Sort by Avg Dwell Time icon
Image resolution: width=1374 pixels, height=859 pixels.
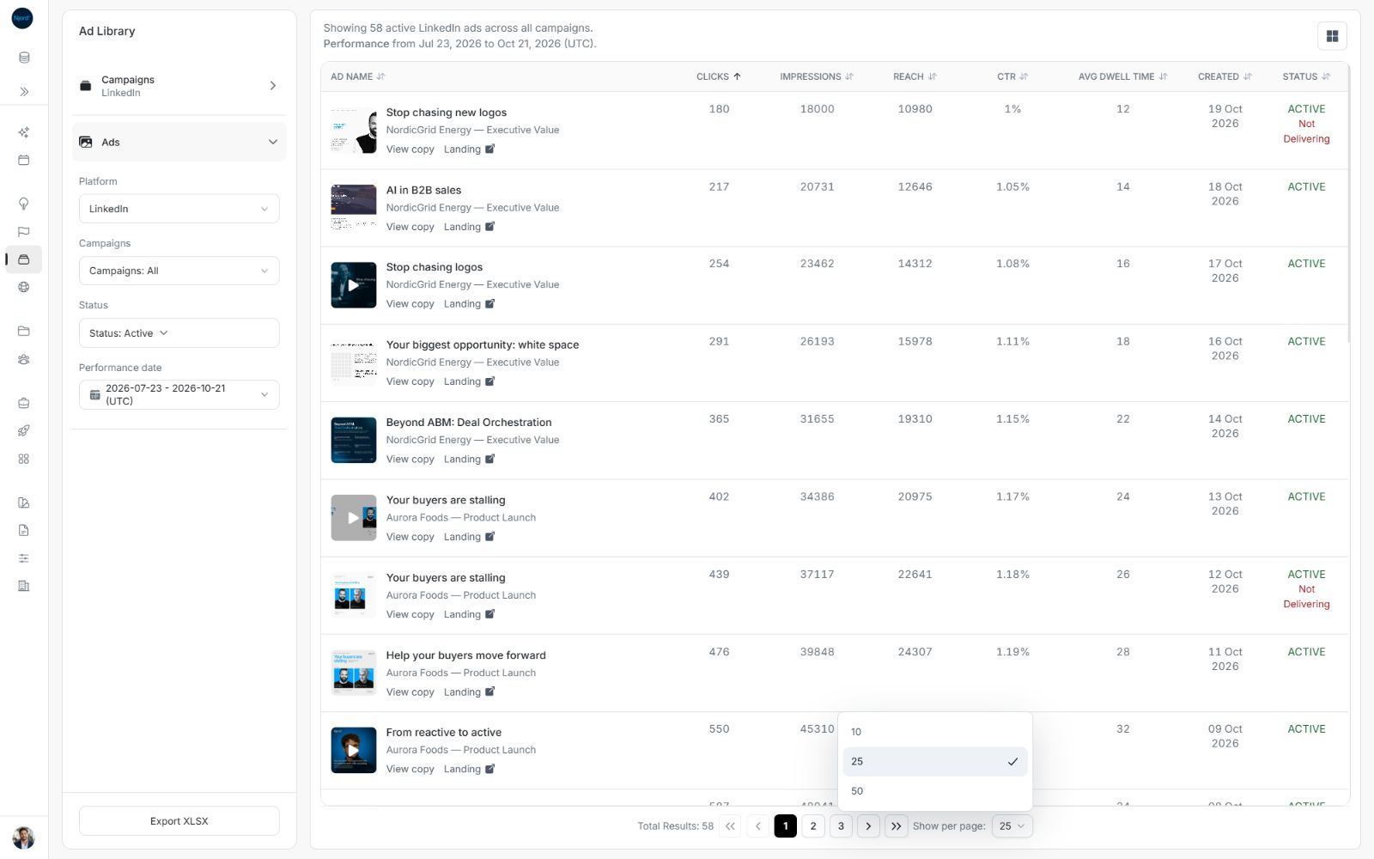click(1164, 76)
